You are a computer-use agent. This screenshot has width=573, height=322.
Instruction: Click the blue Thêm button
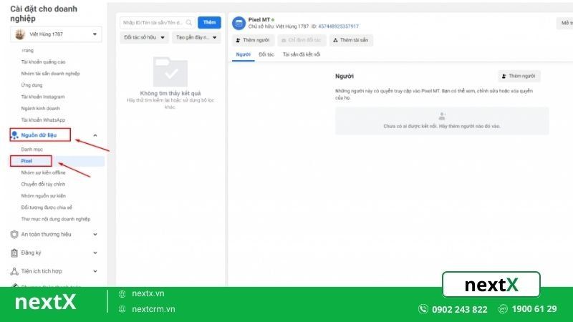(209, 23)
